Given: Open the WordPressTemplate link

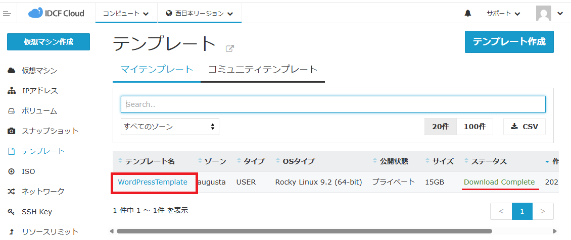Looking at the screenshot, I should tap(153, 182).
